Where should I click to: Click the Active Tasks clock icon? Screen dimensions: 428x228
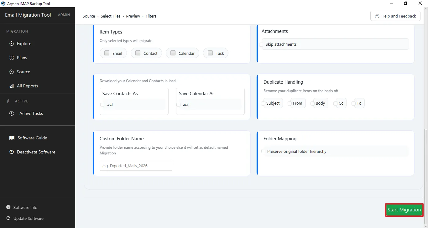coord(12,113)
